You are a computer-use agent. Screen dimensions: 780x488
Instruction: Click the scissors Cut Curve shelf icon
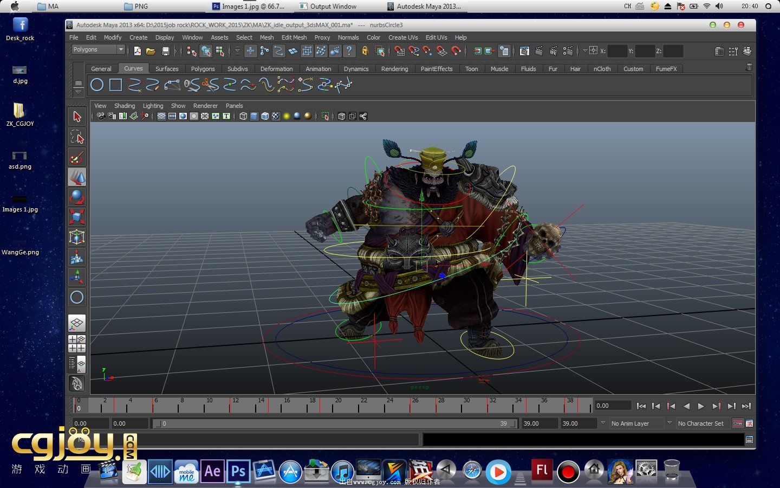210,85
